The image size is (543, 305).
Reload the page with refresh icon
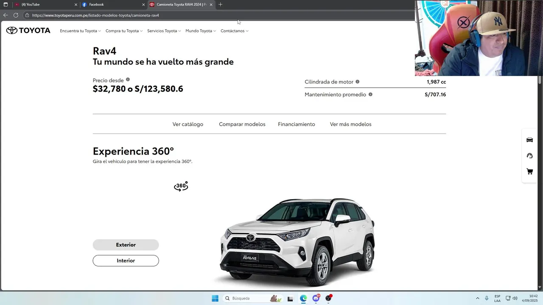pyautogui.click(x=16, y=15)
